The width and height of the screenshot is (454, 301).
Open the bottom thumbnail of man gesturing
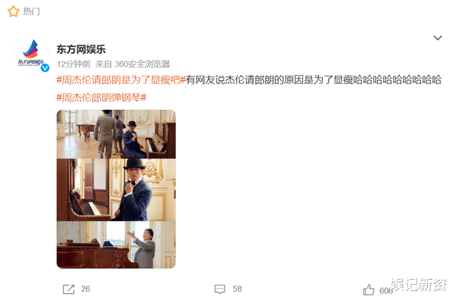(116, 245)
